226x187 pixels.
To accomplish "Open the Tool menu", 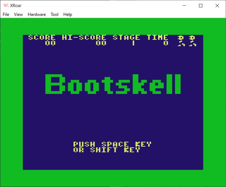I will click(x=54, y=14).
